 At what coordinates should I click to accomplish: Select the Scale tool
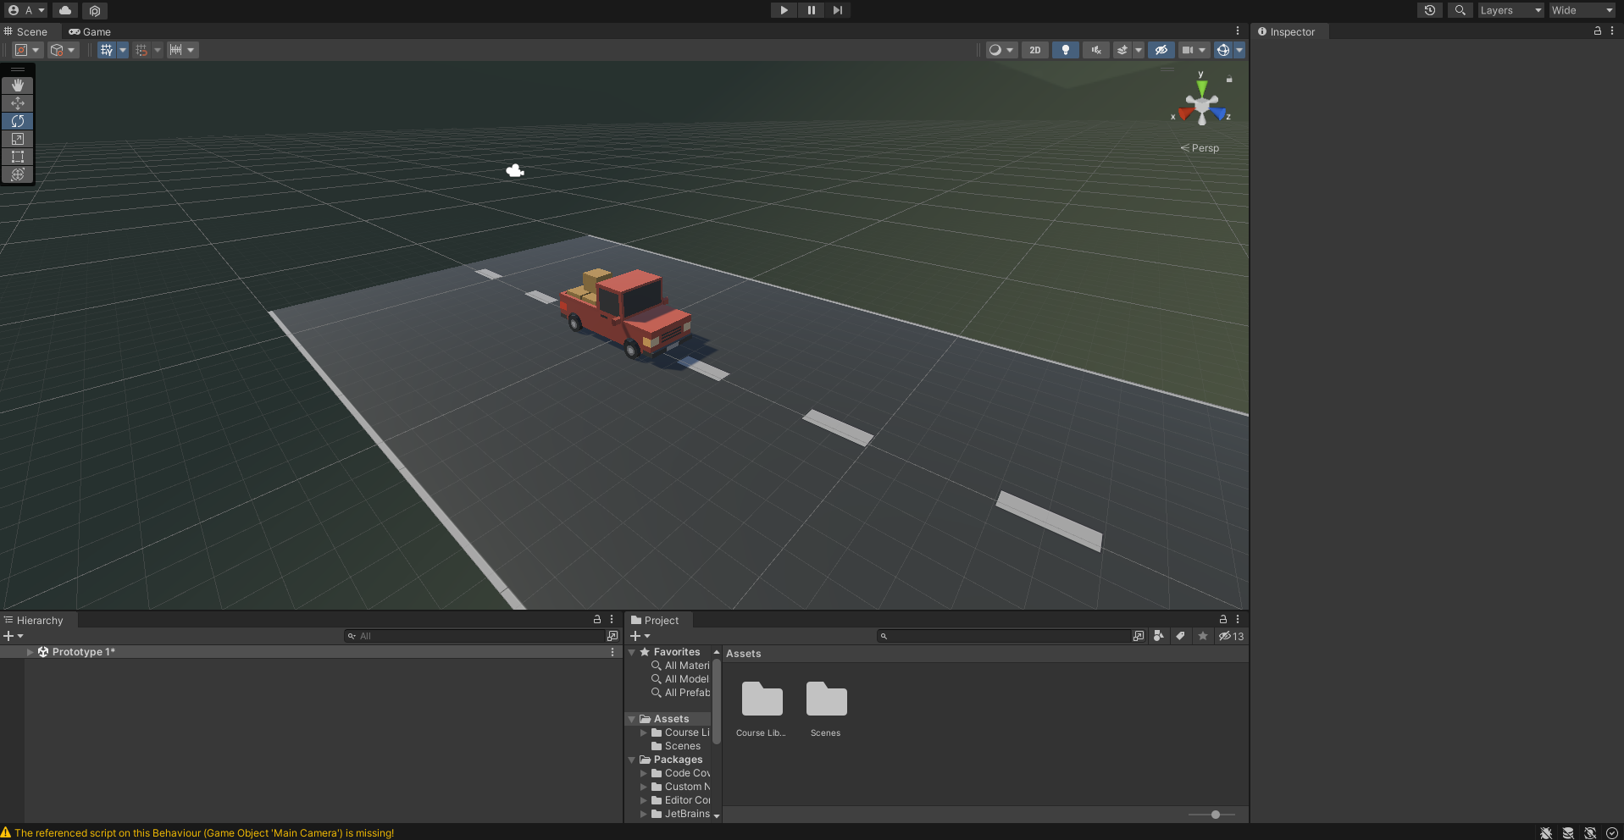pyautogui.click(x=18, y=139)
